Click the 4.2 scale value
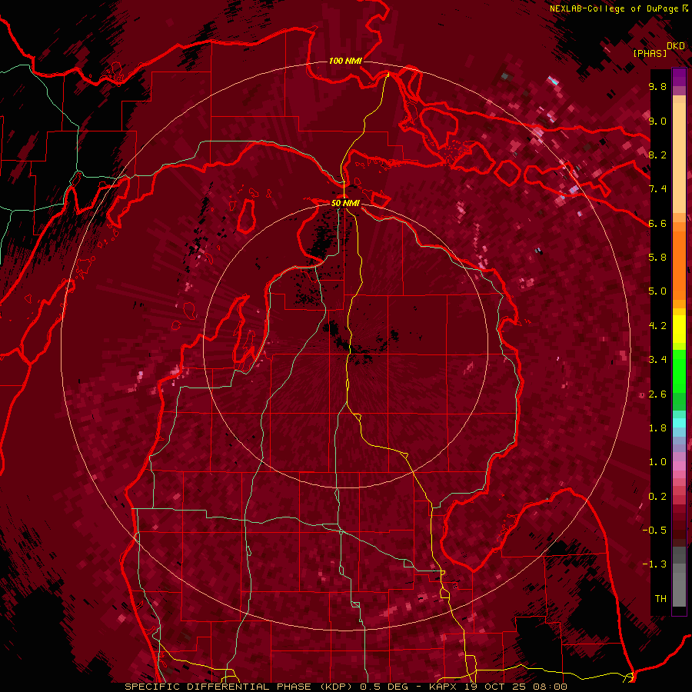Screen dimensions: 692x692 pos(657,326)
